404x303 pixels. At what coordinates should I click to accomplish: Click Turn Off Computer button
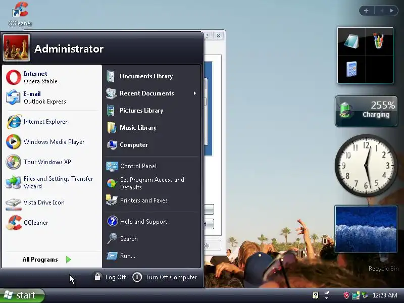[165, 277]
